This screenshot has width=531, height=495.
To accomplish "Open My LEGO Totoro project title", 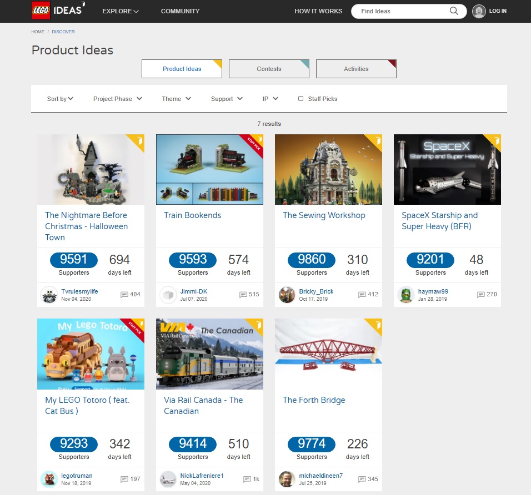I will (x=87, y=405).
